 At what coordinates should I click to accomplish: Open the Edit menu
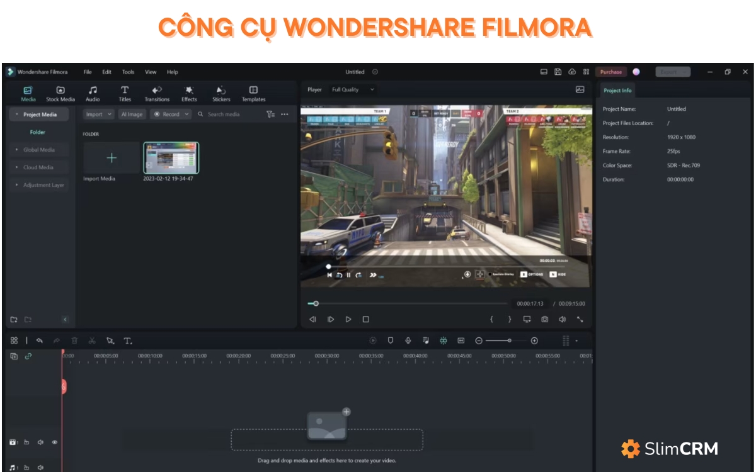[107, 72]
